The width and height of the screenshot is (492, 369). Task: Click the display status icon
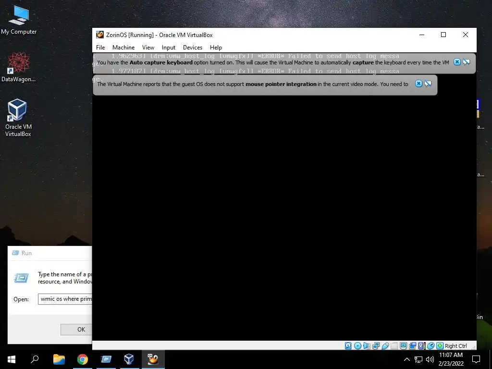[403, 345]
